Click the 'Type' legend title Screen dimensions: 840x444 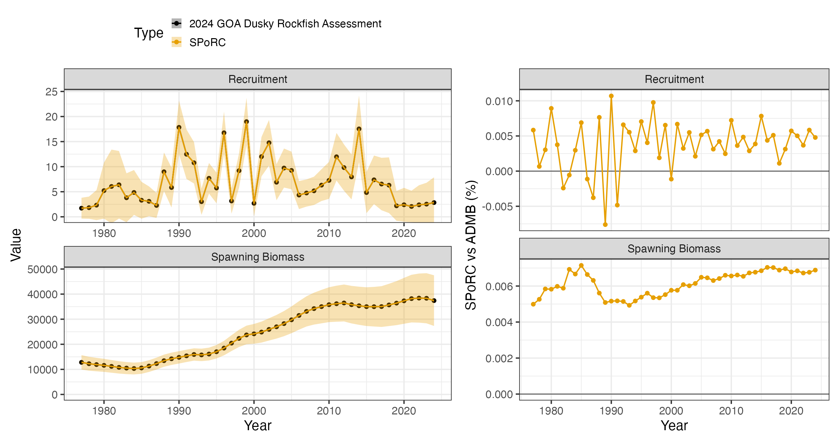click(149, 33)
